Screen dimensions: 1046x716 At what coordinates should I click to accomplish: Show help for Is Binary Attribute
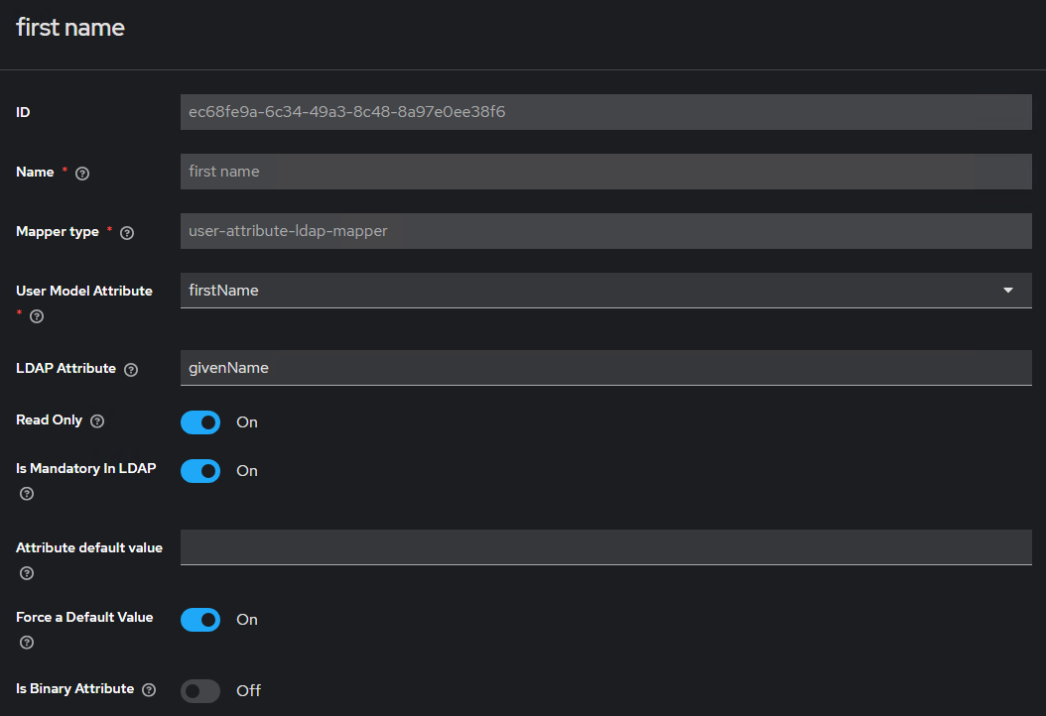pyautogui.click(x=149, y=689)
